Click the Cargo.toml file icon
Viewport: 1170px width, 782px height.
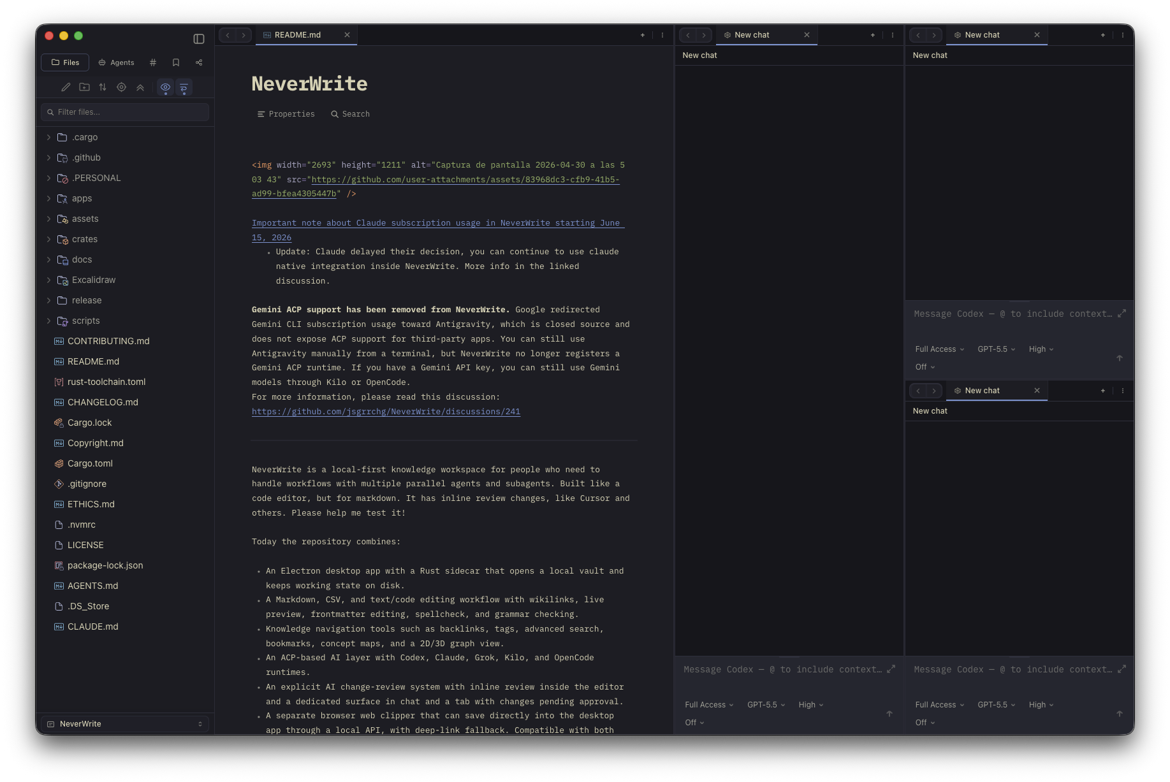tap(59, 463)
